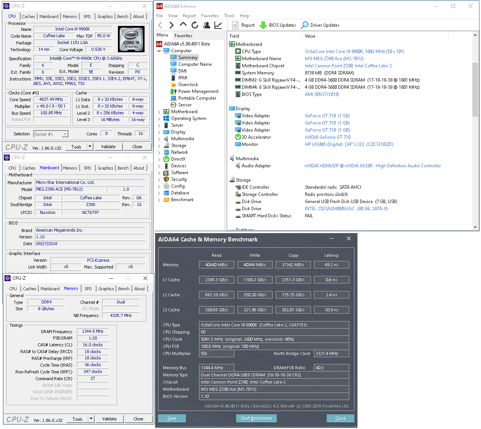The height and width of the screenshot is (429, 481).
Task: Open the Socket #1 selection dropdown in CPU-Z
Action: [x=65, y=134]
